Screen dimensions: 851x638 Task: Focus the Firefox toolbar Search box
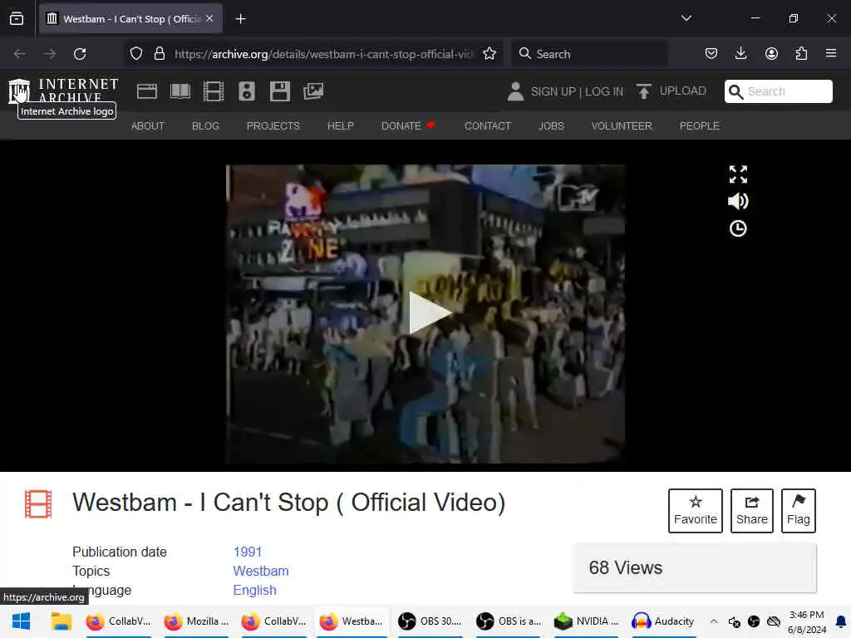coord(590,54)
